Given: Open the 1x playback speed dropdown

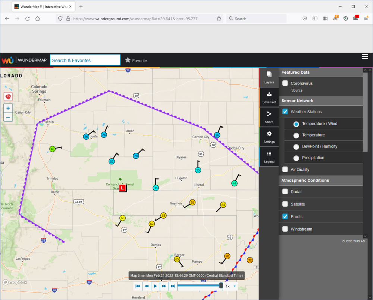Looking at the screenshot, I should (x=230, y=286).
